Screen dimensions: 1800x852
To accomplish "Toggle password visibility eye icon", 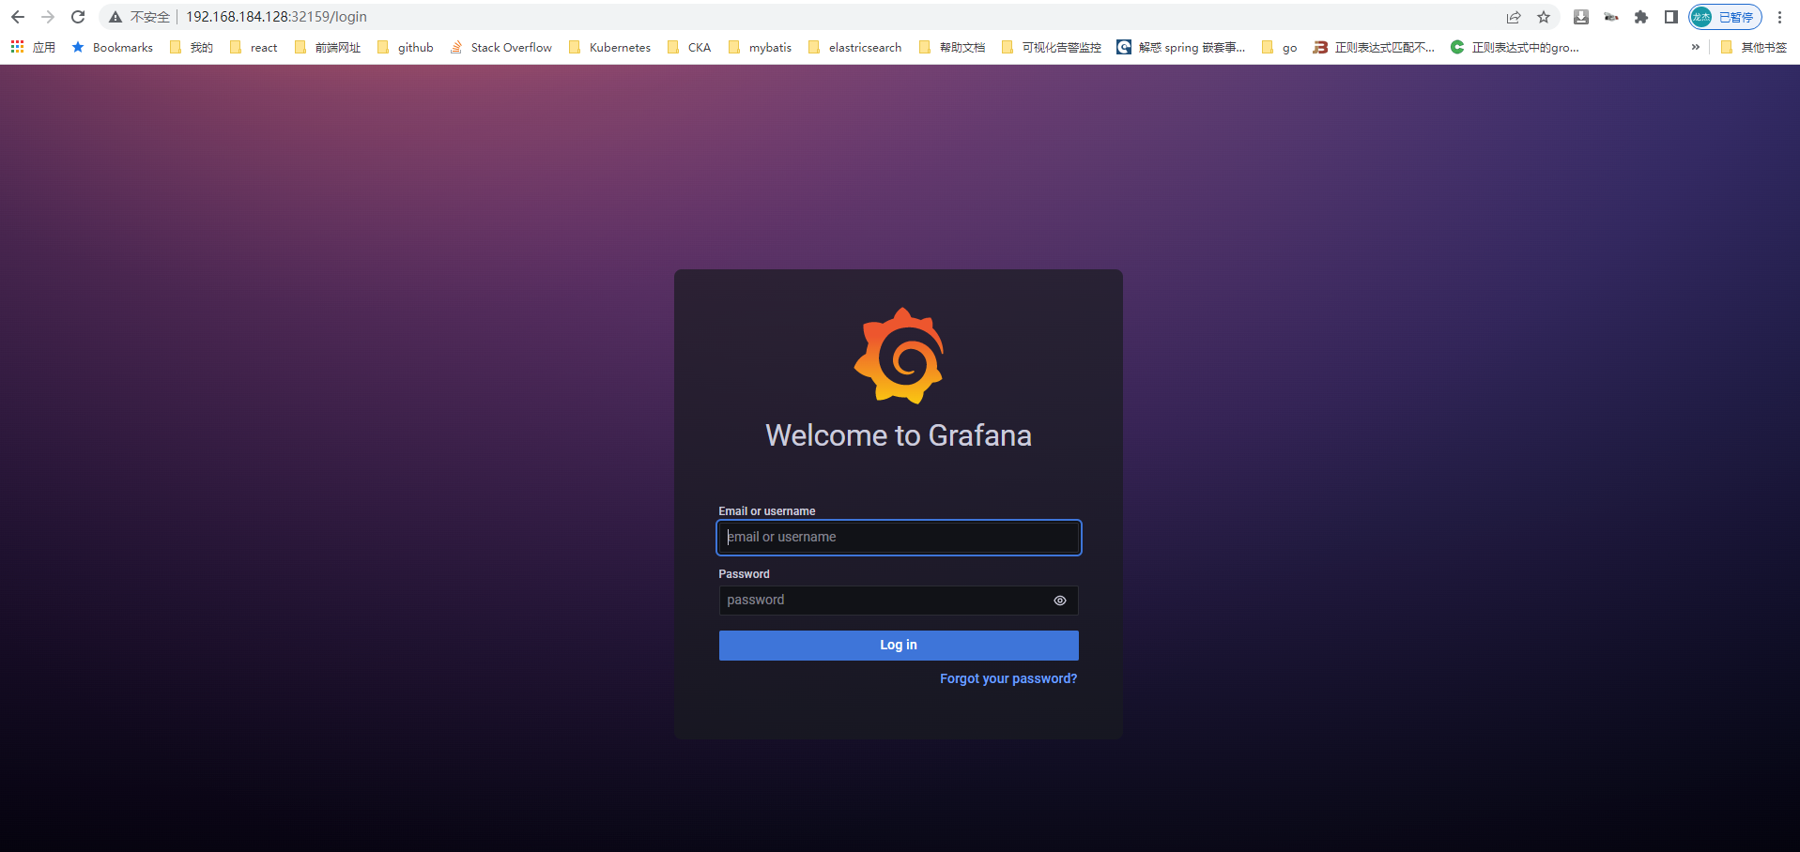I will (x=1060, y=601).
